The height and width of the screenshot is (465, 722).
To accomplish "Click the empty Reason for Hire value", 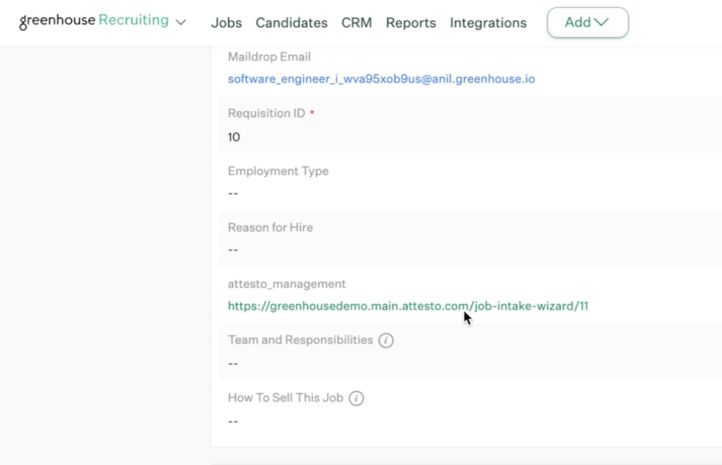I will pos(233,250).
